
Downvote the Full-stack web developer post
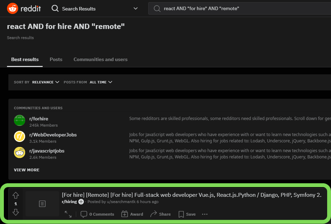pyautogui.click(x=16, y=212)
